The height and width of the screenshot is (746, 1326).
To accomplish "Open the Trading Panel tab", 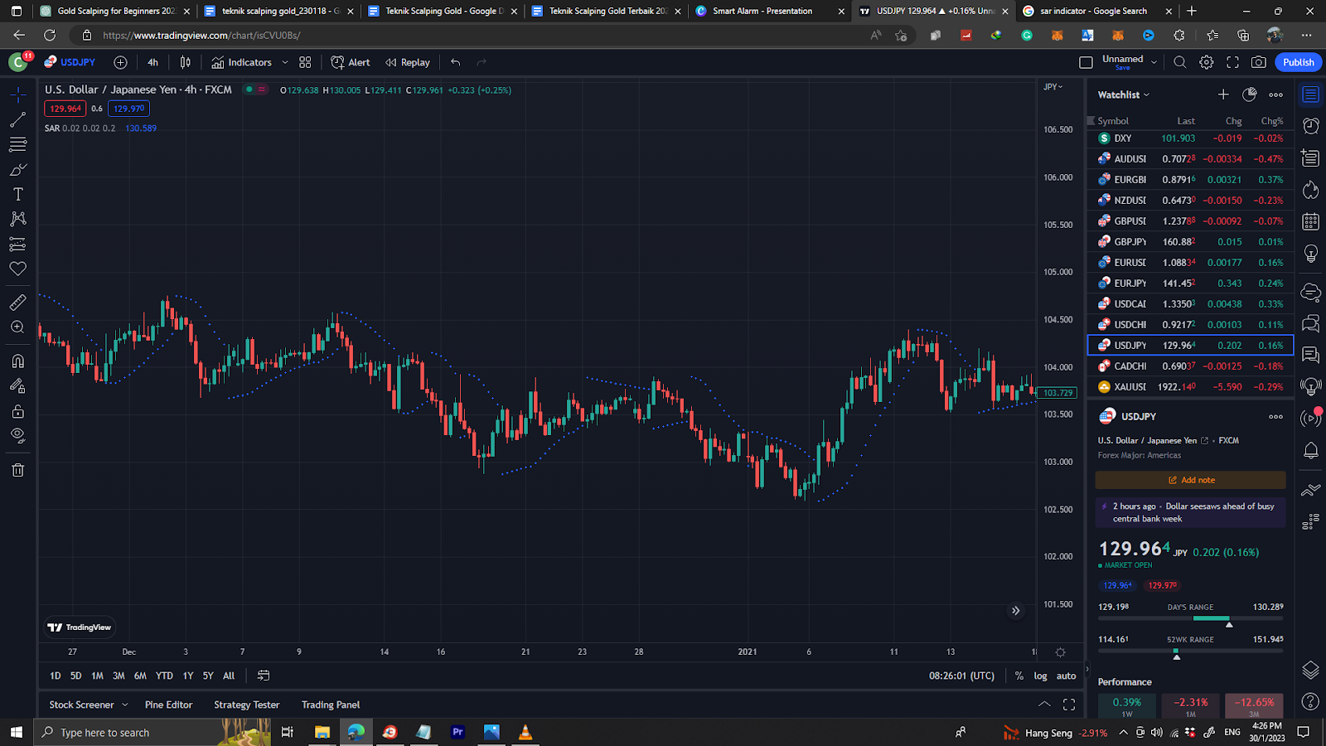I will [331, 705].
